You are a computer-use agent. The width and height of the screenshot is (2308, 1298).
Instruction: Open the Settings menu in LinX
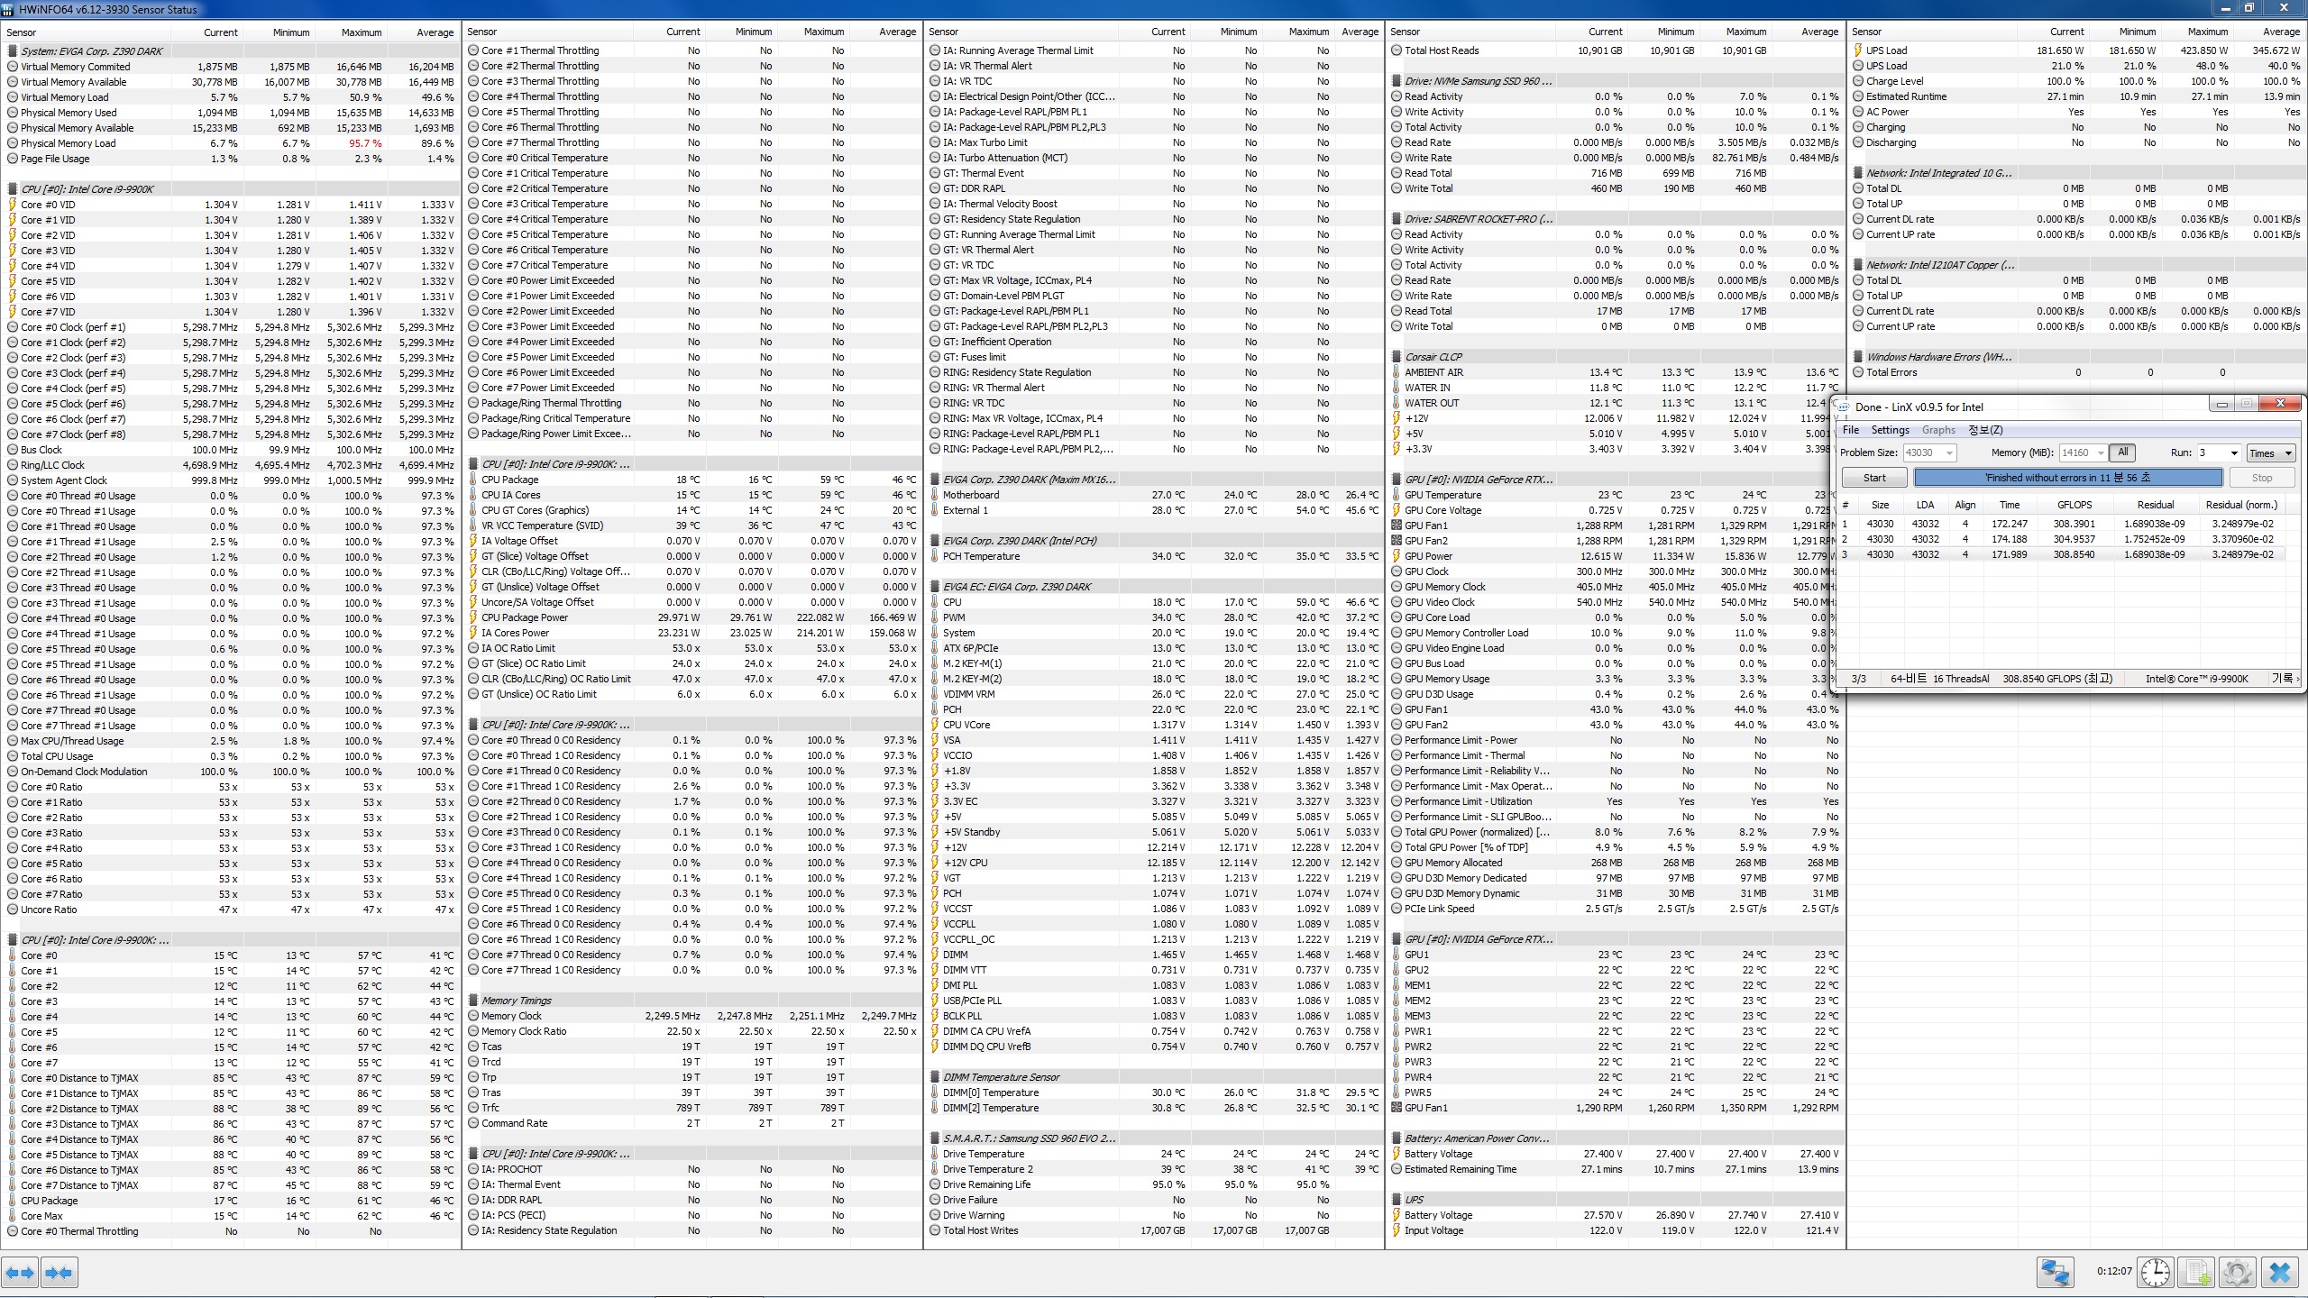1890,430
